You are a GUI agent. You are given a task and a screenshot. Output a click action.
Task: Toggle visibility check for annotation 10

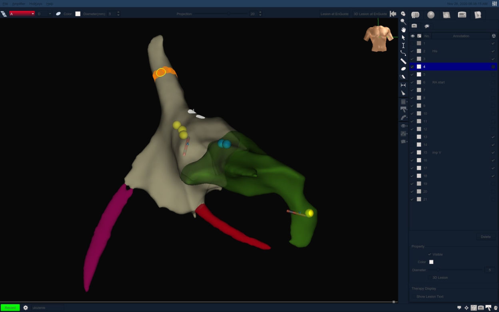[412, 114]
